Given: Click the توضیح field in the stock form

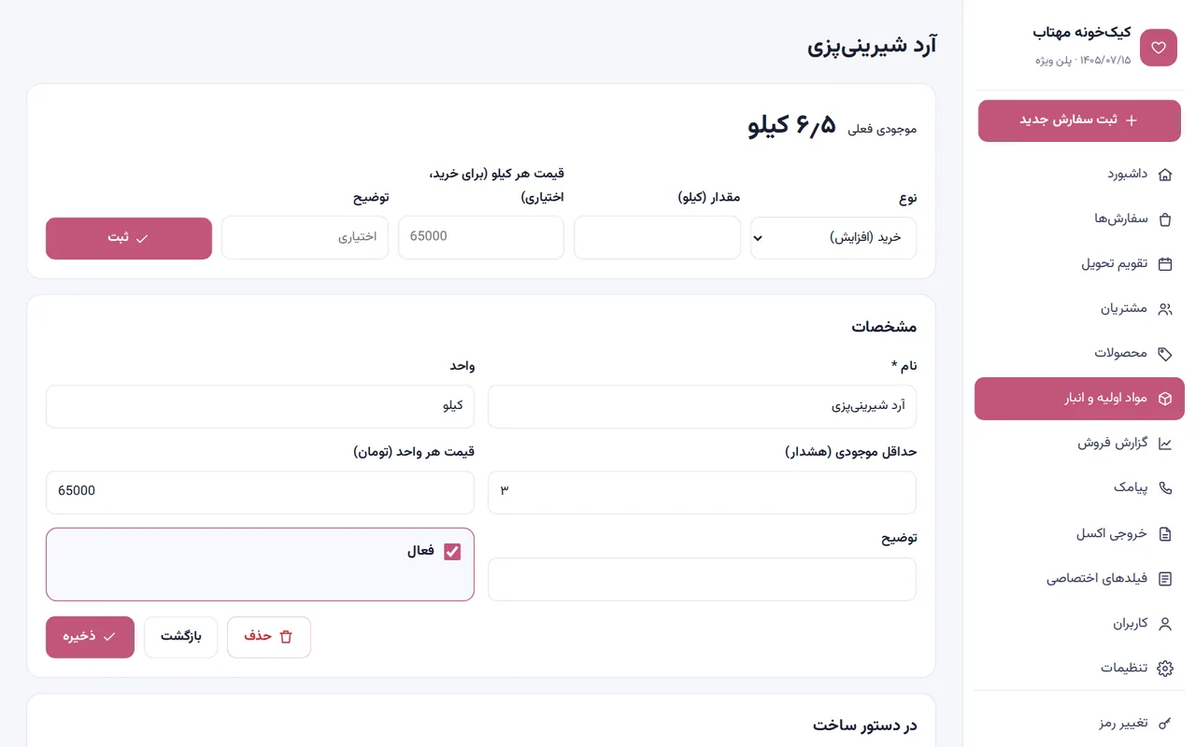Looking at the screenshot, I should (305, 238).
